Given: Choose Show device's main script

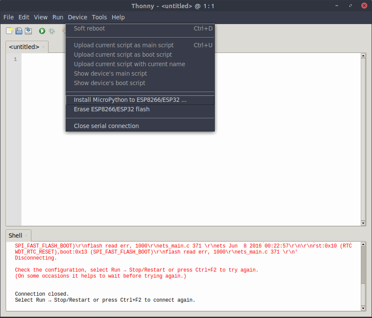Looking at the screenshot, I should point(140,73).
